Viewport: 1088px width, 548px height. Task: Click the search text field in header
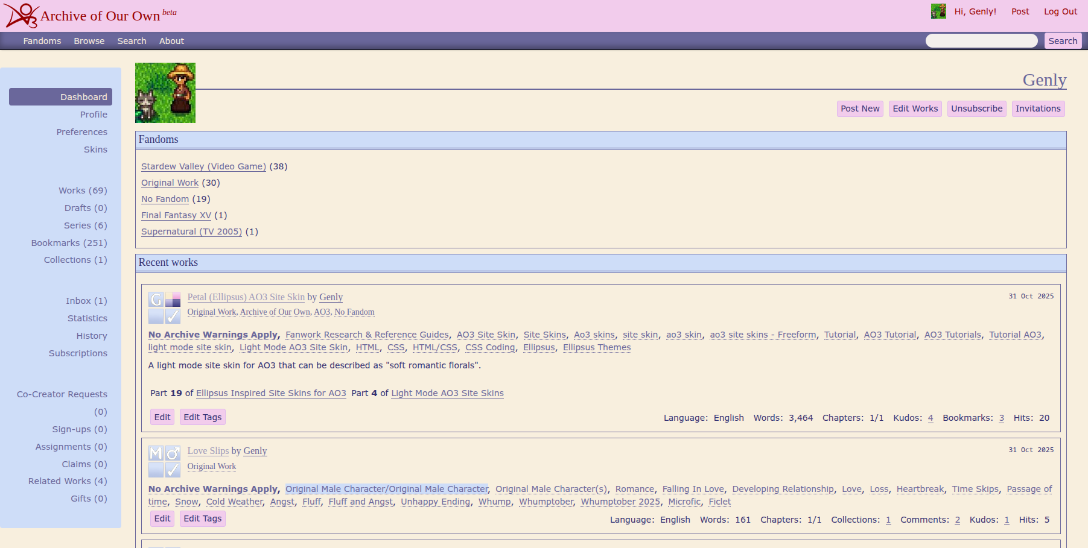click(981, 41)
